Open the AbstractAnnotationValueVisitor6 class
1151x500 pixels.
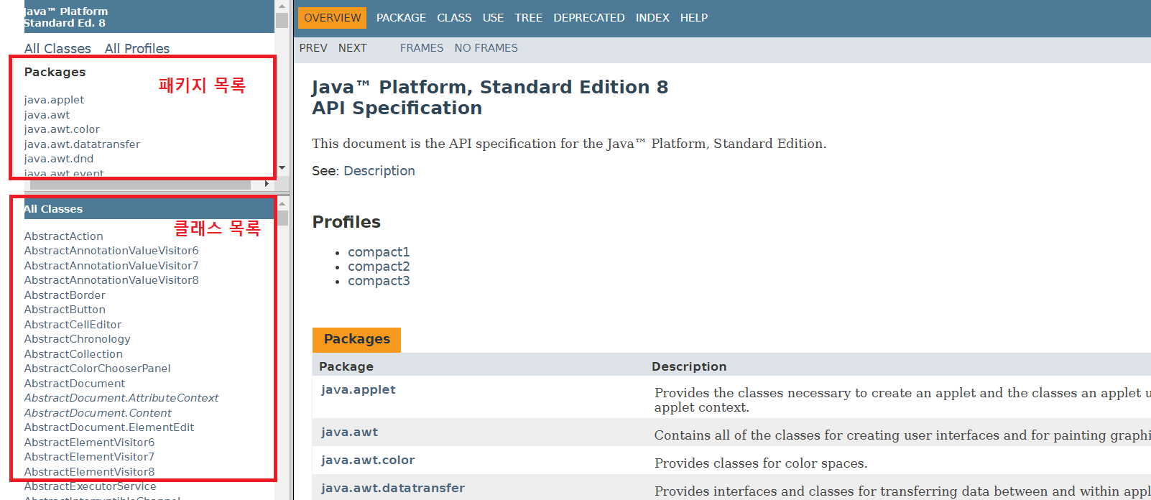point(111,251)
